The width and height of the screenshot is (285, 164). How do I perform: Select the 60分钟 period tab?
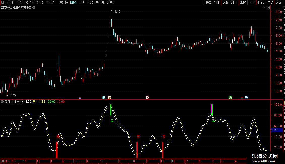63,2
